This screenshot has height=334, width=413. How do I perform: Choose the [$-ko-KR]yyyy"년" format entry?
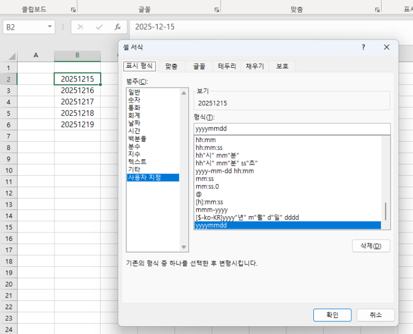[287, 218]
